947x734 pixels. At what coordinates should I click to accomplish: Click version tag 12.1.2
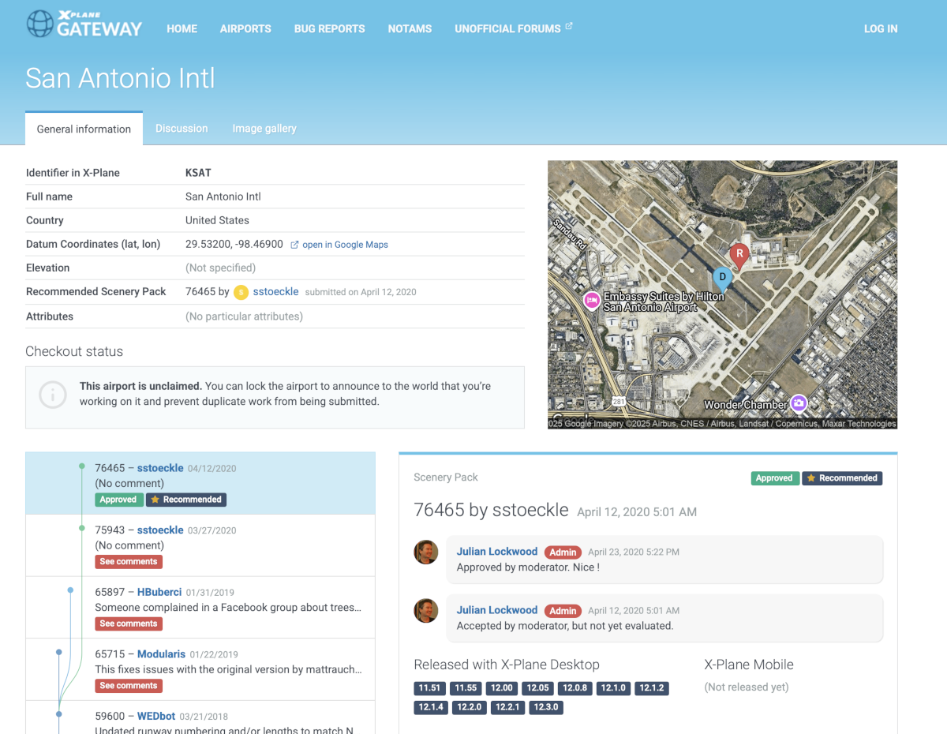pos(652,688)
